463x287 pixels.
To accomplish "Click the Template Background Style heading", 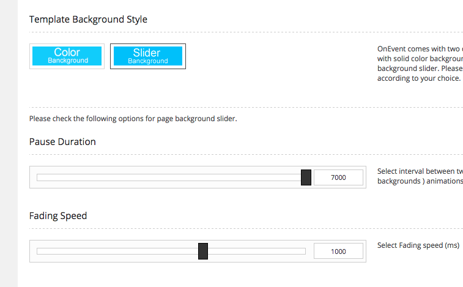I will (88, 20).
